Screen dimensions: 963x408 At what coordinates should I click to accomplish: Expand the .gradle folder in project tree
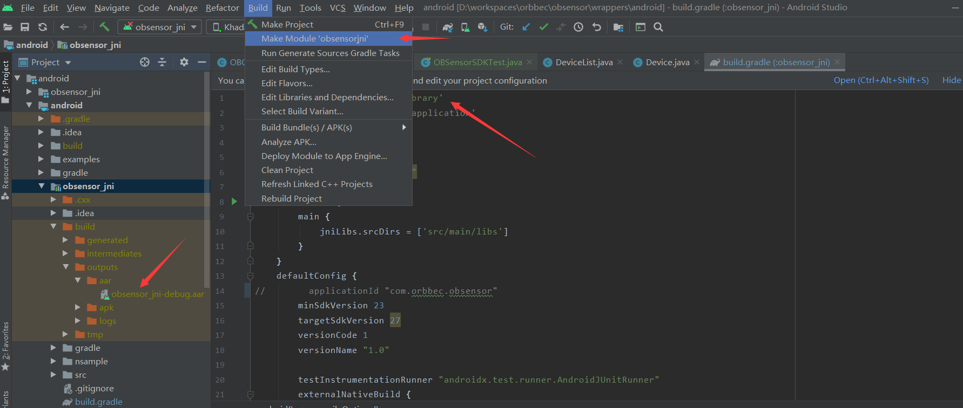pyautogui.click(x=41, y=119)
